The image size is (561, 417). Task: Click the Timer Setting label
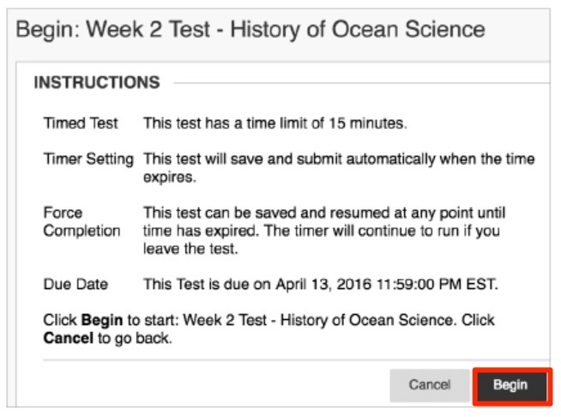88,160
